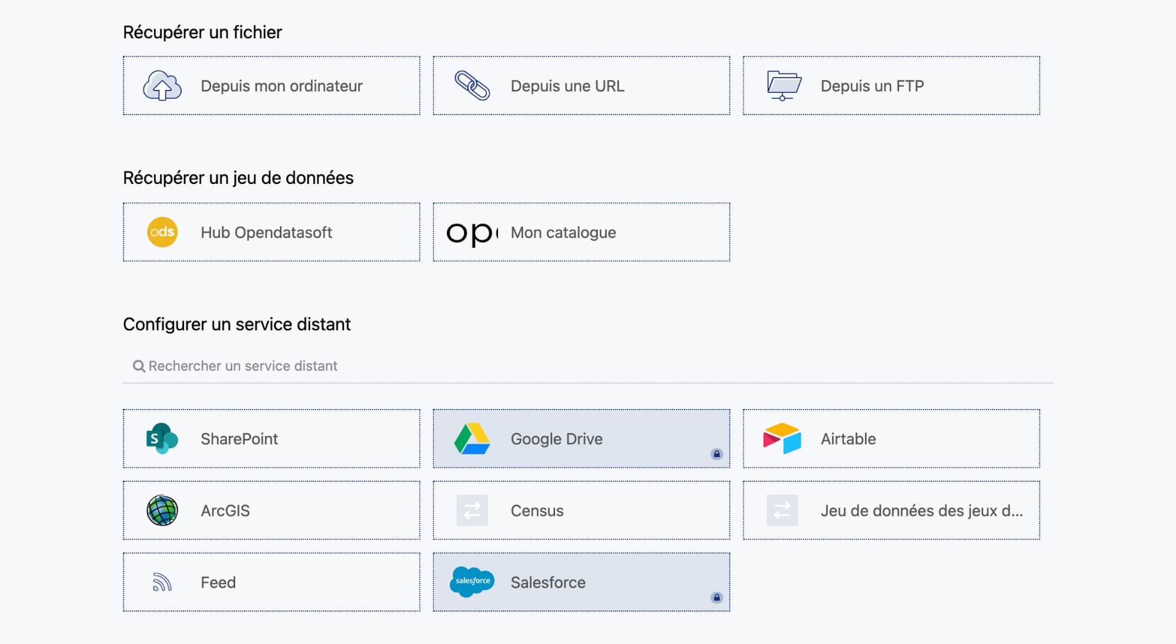Select Depuis une URL option
The width and height of the screenshot is (1176, 644).
tap(567, 86)
